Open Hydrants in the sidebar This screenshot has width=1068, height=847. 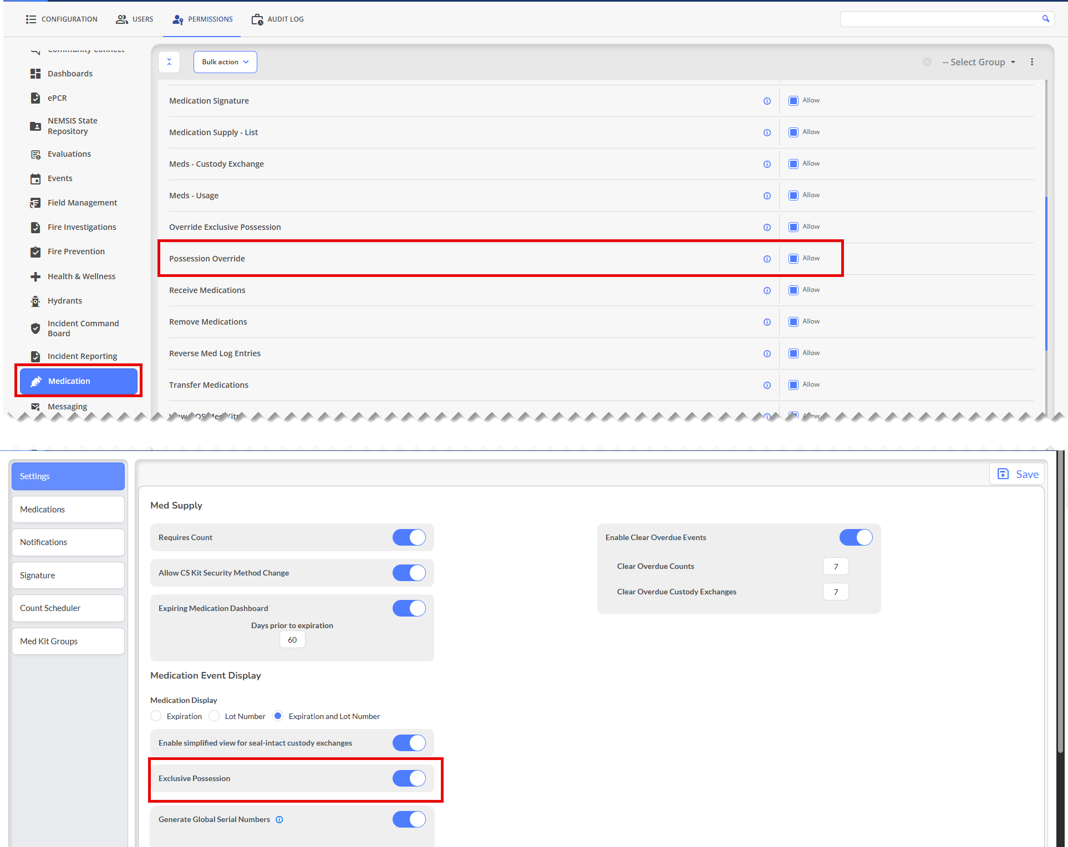[x=64, y=301]
